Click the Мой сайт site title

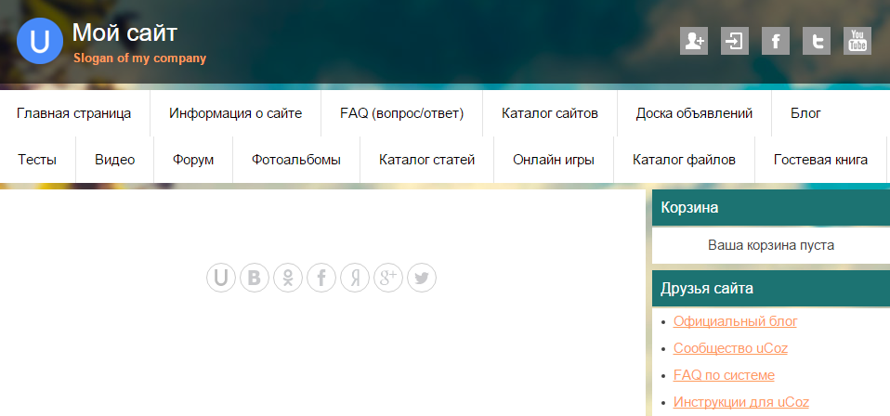pyautogui.click(x=124, y=33)
